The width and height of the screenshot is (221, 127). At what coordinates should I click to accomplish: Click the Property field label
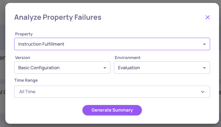(x=24, y=34)
